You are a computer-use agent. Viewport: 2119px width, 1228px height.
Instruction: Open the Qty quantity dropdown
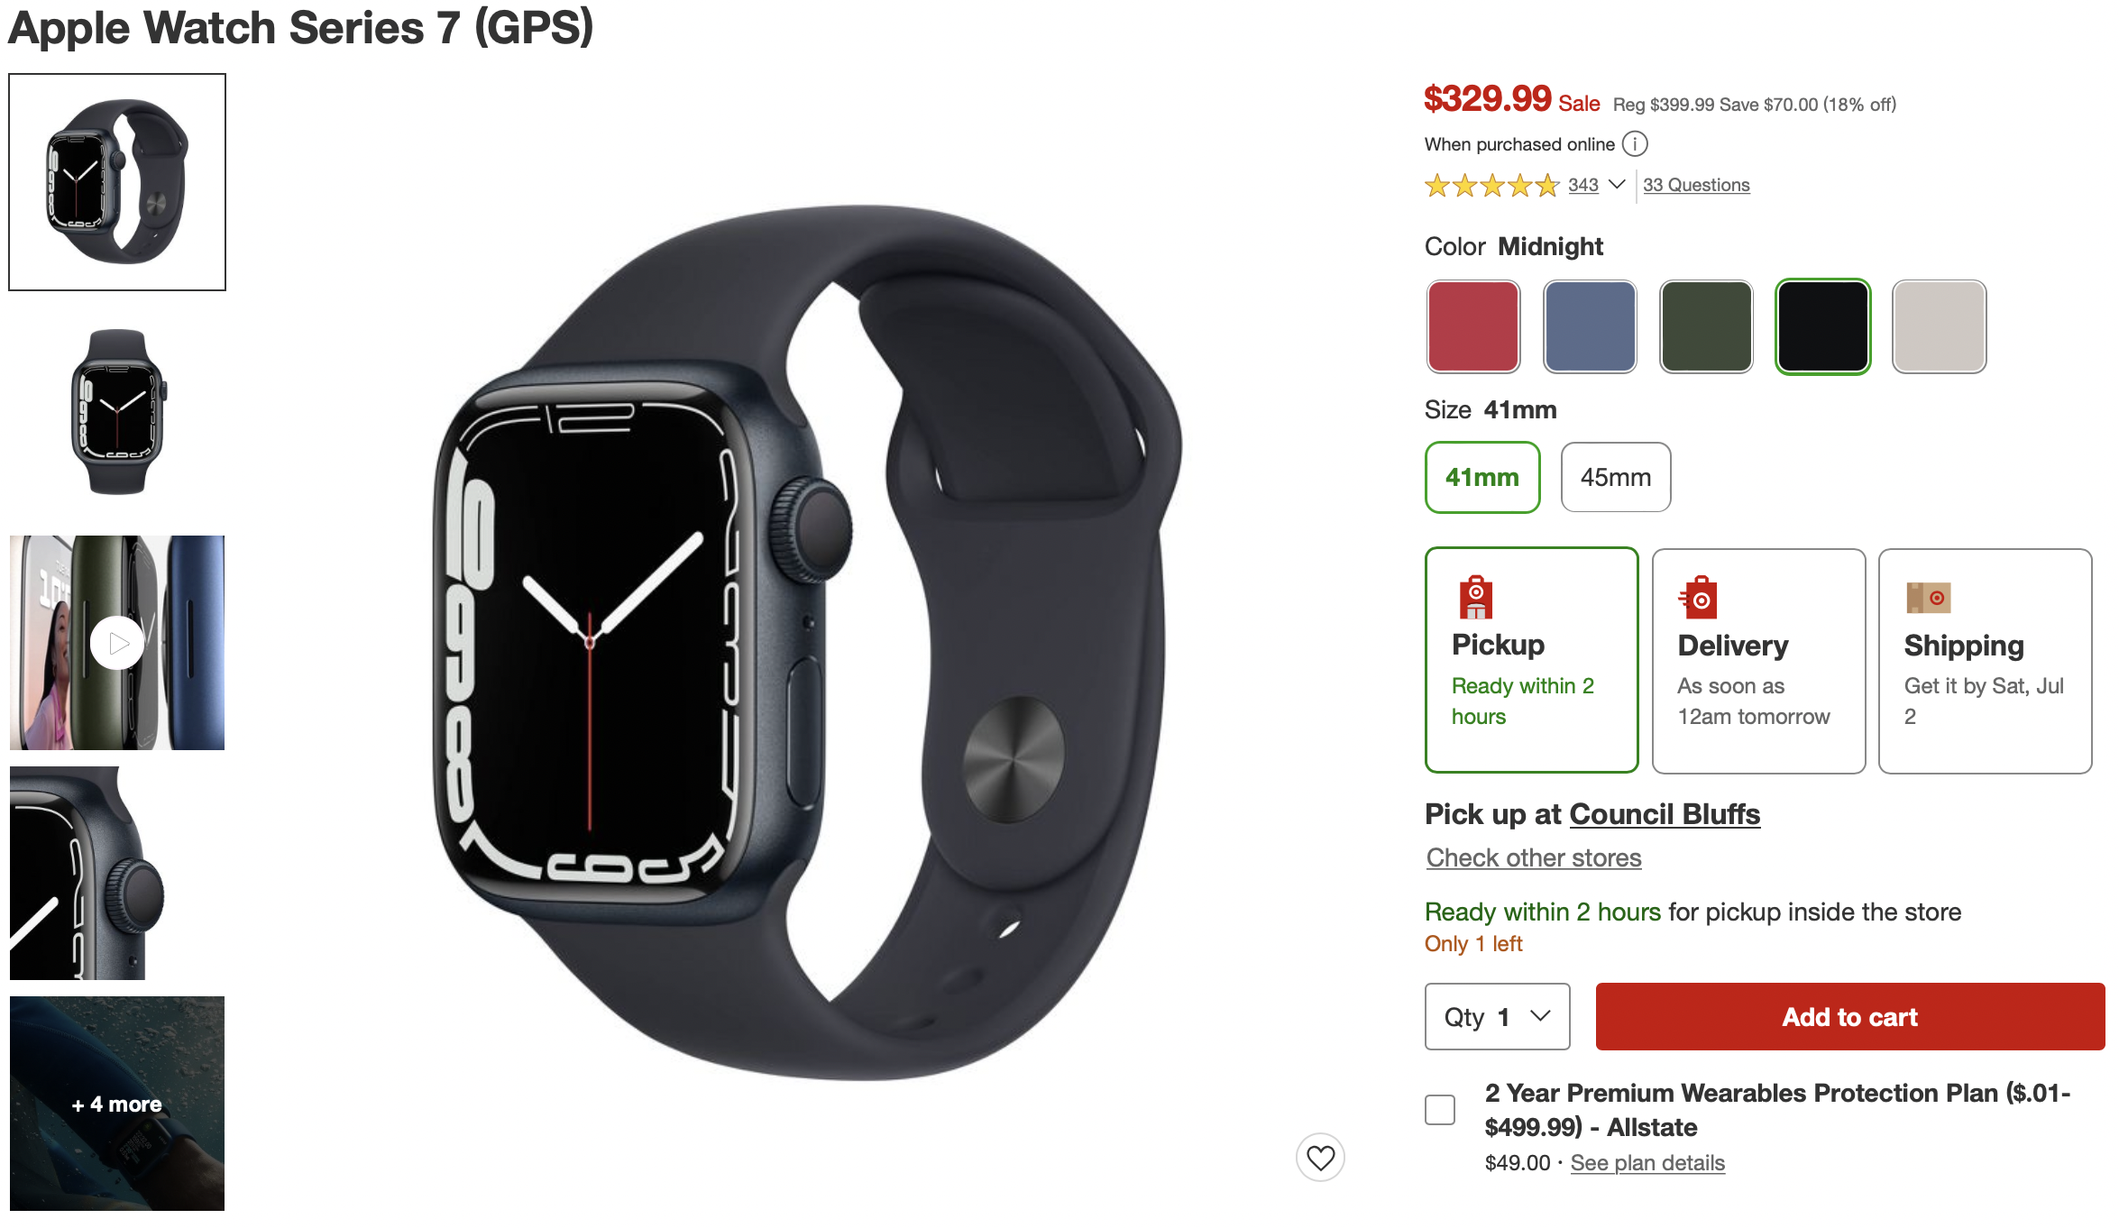tap(1497, 1016)
